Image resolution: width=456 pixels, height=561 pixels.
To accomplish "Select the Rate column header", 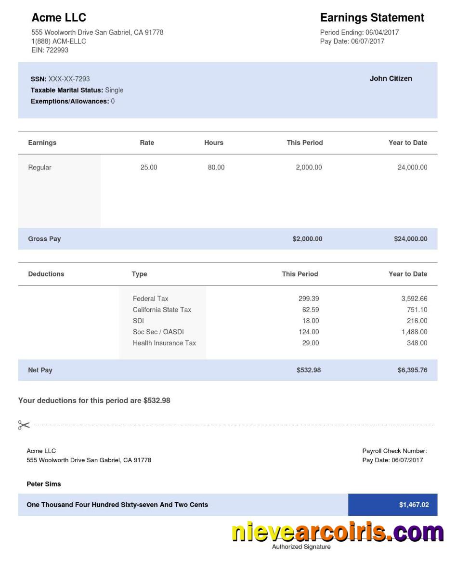I will pos(147,143).
